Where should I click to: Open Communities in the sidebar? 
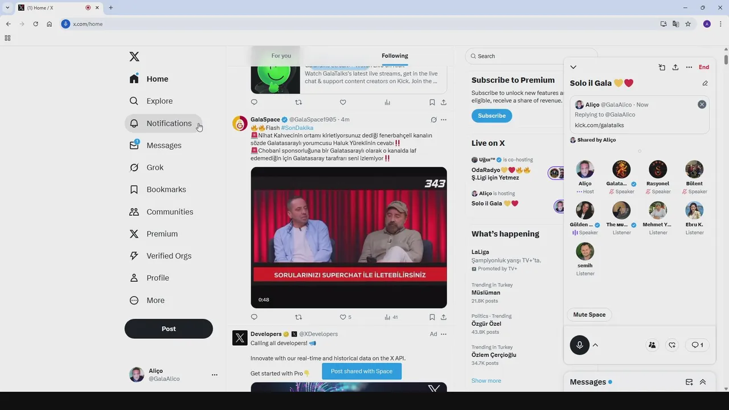[162, 212]
